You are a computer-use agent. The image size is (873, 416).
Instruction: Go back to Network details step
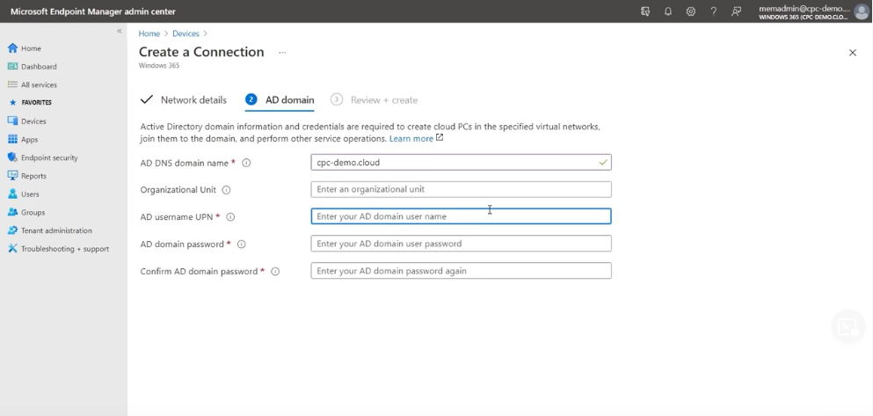click(184, 99)
